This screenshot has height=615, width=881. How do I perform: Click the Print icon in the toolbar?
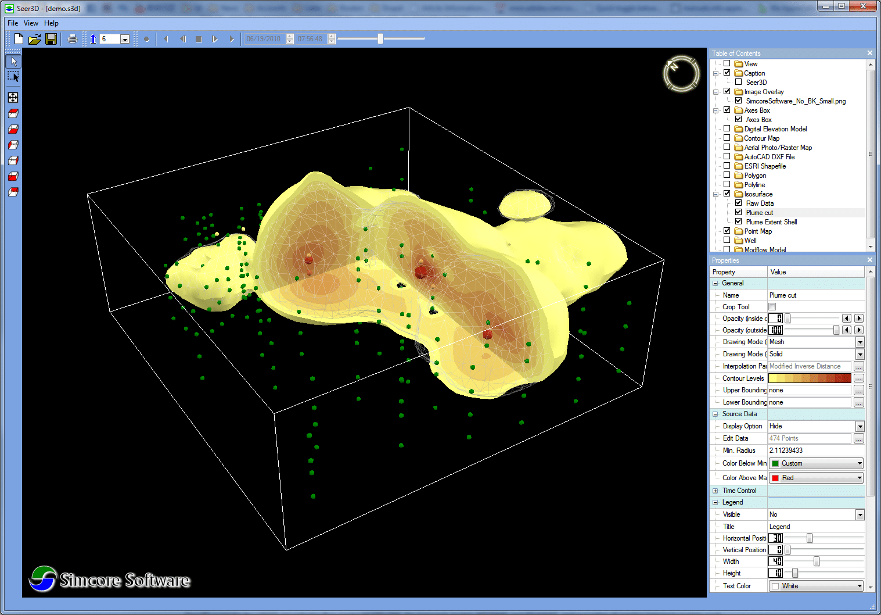72,39
